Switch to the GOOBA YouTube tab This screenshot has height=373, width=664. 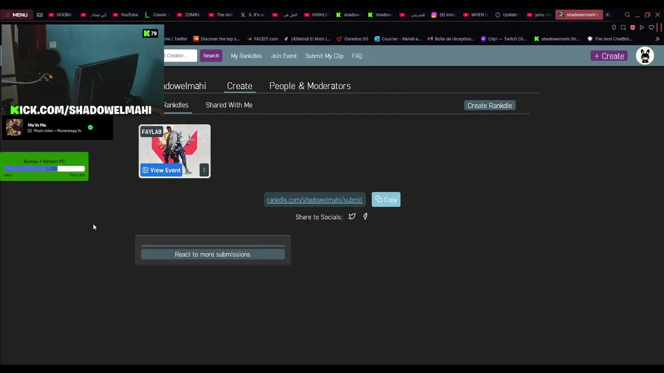(60, 15)
